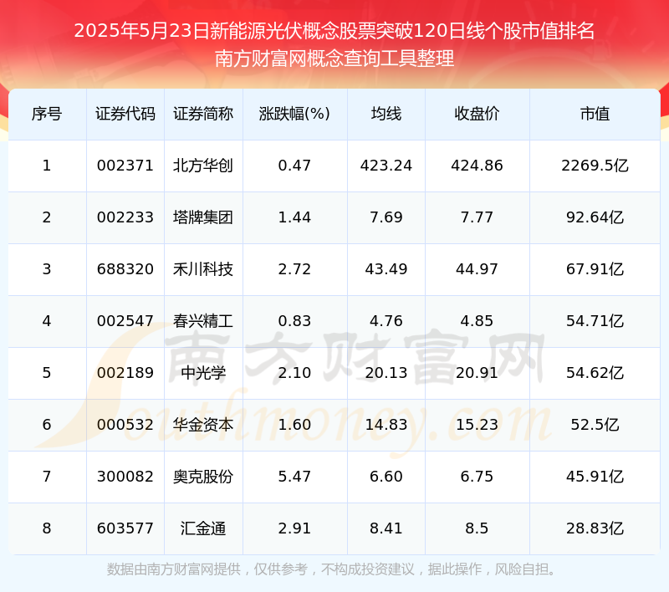Click the 收盘价 column header
Viewport: 669px width, 592px height.
click(477, 114)
